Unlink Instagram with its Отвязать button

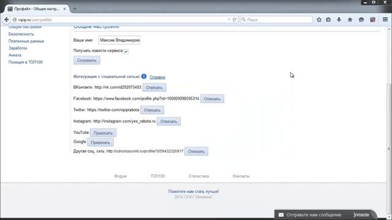(168, 122)
